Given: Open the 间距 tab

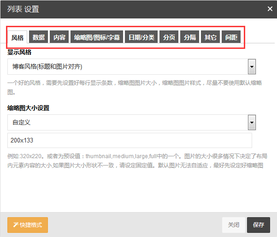Looking at the screenshot, I should pyautogui.click(x=231, y=37).
